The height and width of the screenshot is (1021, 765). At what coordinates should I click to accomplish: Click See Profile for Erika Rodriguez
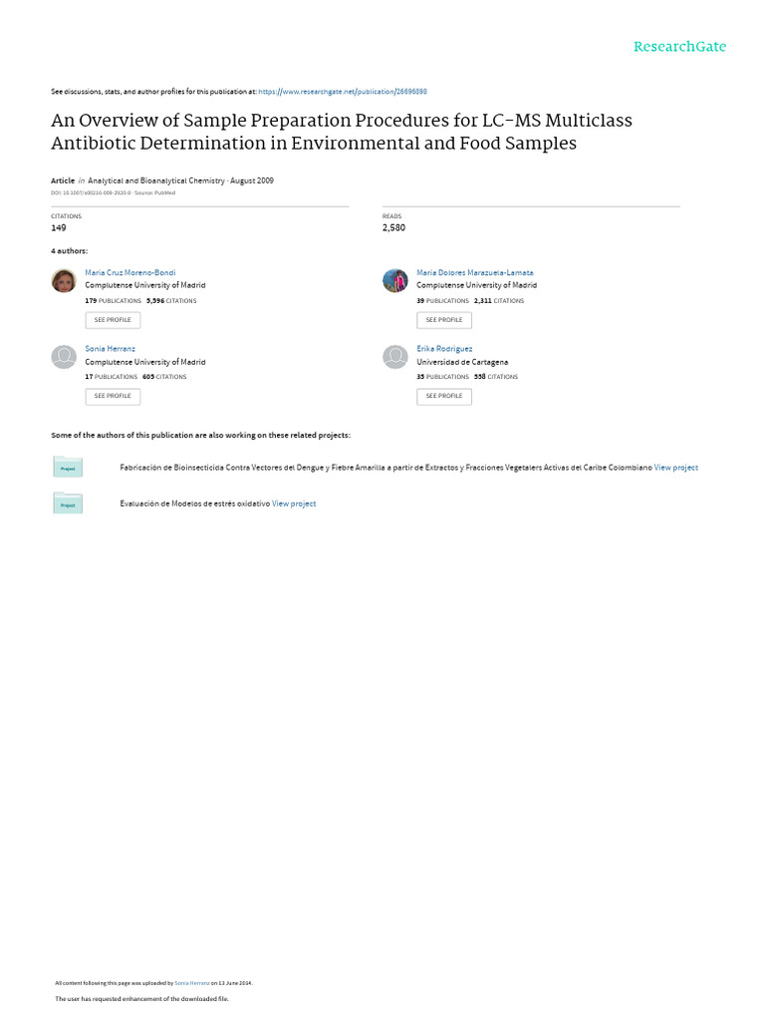(x=444, y=396)
